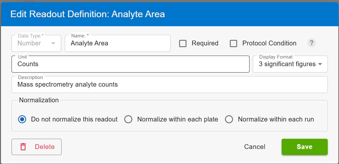Click the Description text field
This screenshot has height=164, width=339.
169,84
